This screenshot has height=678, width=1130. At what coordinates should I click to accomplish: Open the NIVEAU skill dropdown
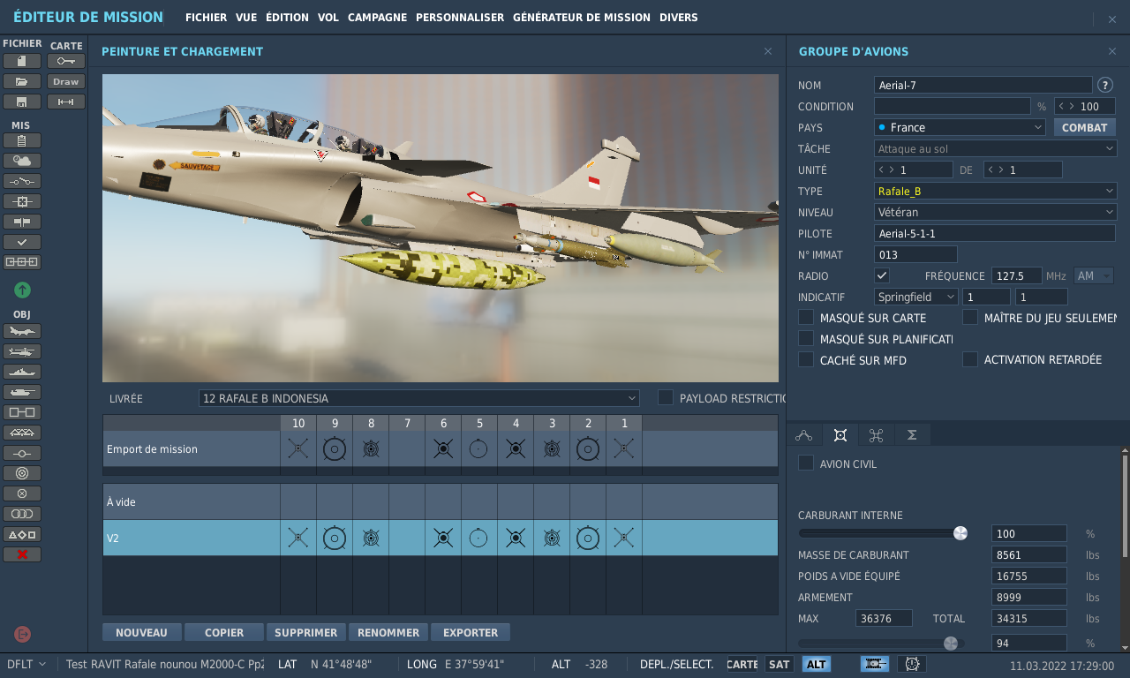(x=995, y=212)
